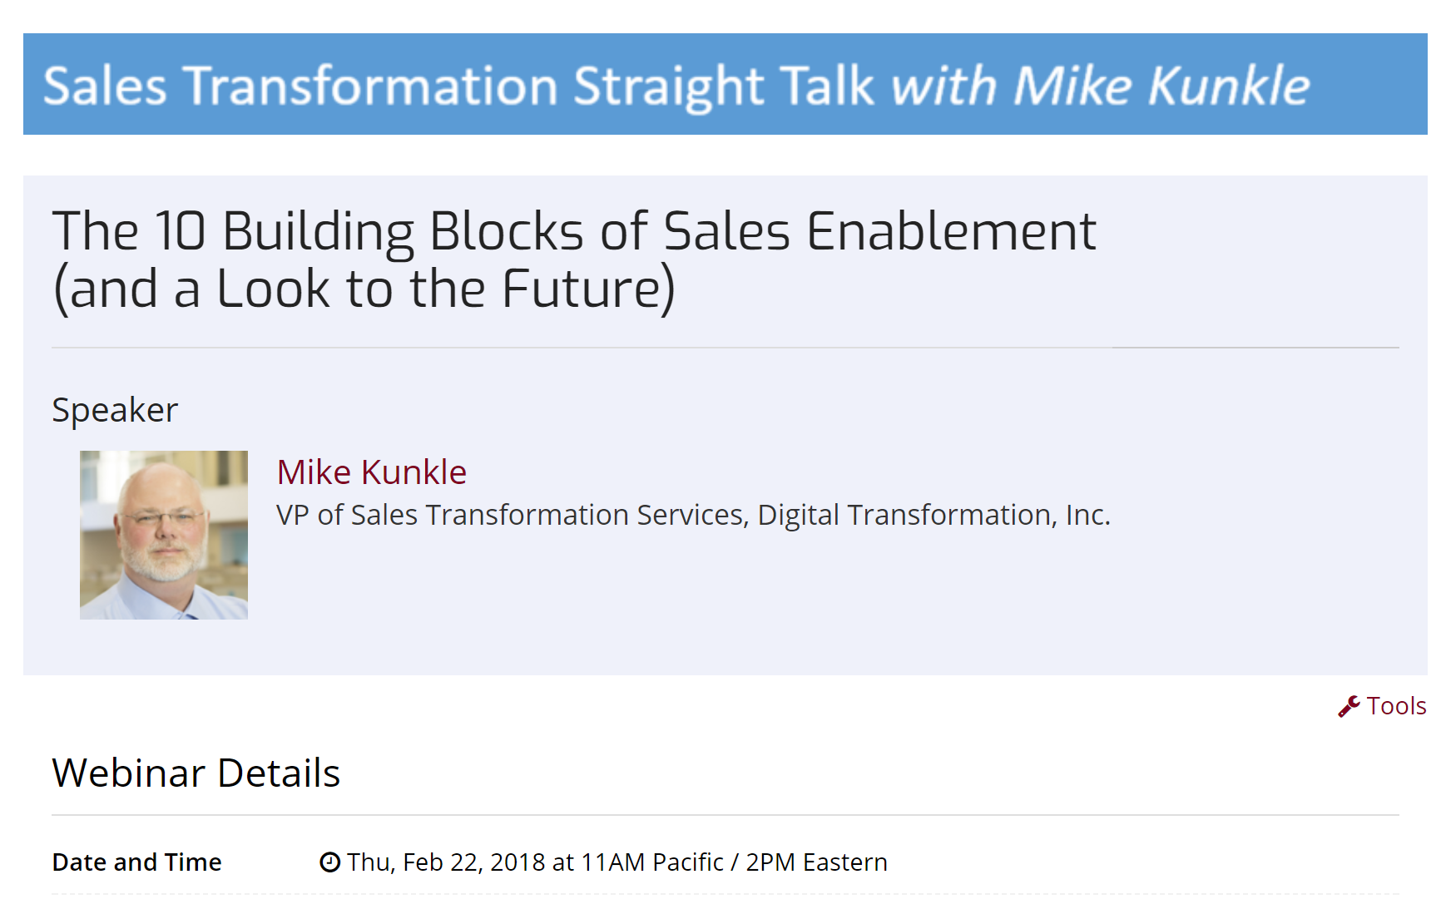The image size is (1446, 904).
Task: Click the 'Straight Talk' words in banner
Action: pos(724,87)
